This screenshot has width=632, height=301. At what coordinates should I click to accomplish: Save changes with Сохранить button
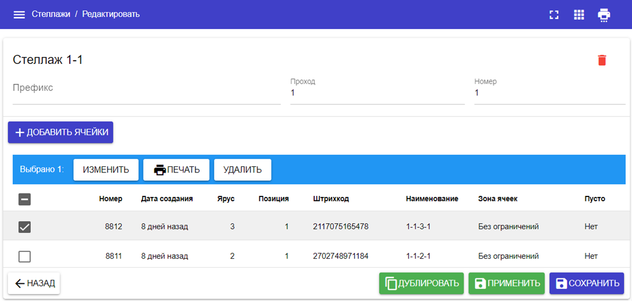pyautogui.click(x=587, y=283)
